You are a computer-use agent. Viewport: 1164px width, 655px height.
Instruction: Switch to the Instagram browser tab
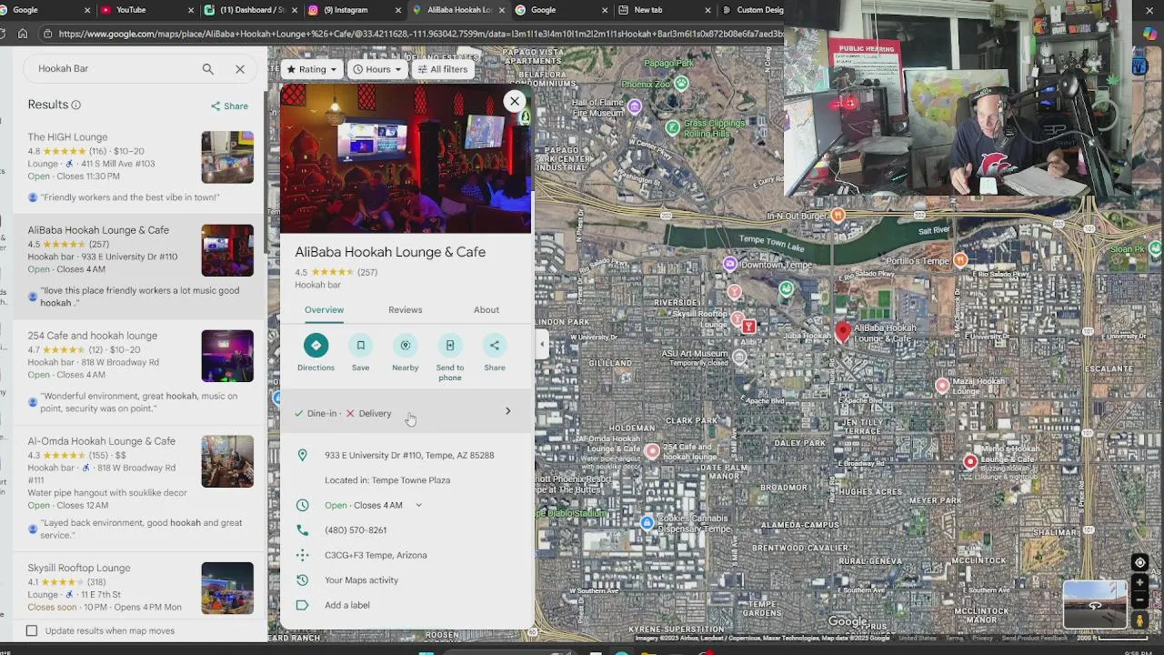click(x=353, y=10)
